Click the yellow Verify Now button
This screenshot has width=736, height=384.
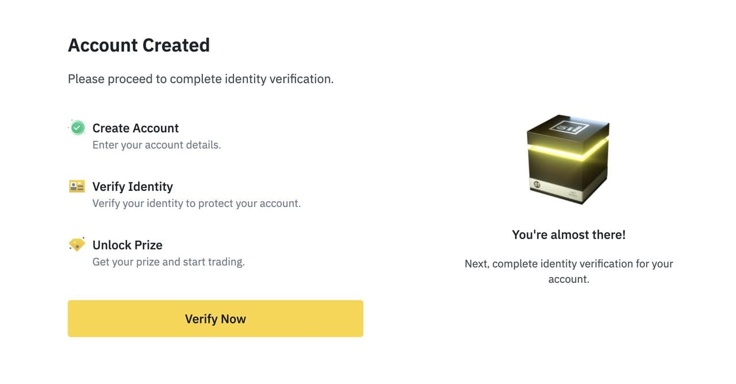point(215,318)
